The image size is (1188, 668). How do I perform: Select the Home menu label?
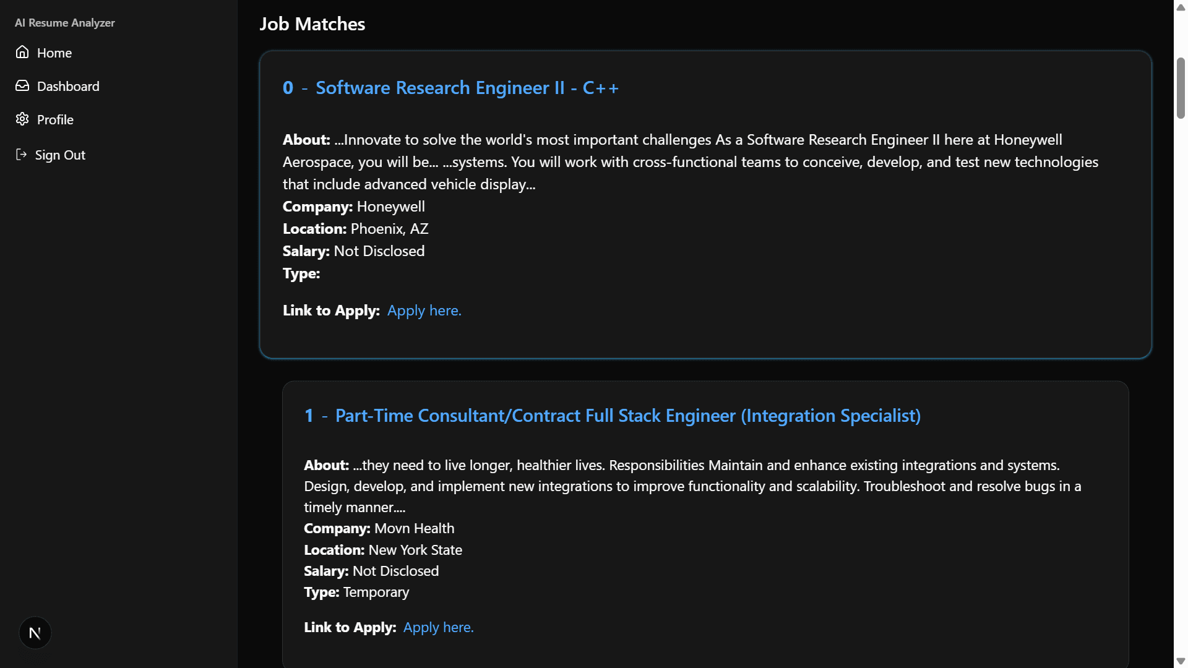pyautogui.click(x=54, y=53)
